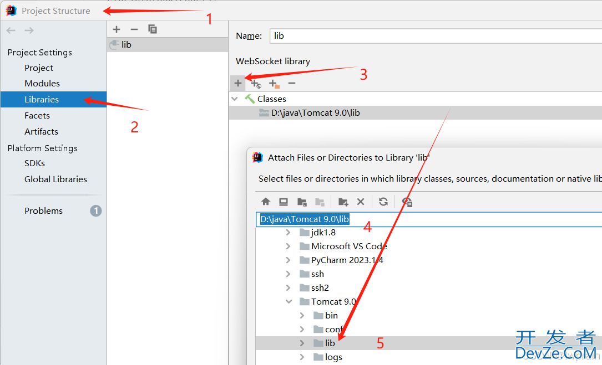602x365 pixels.
Task: Go to desktop directory icon
Action: [x=284, y=202]
